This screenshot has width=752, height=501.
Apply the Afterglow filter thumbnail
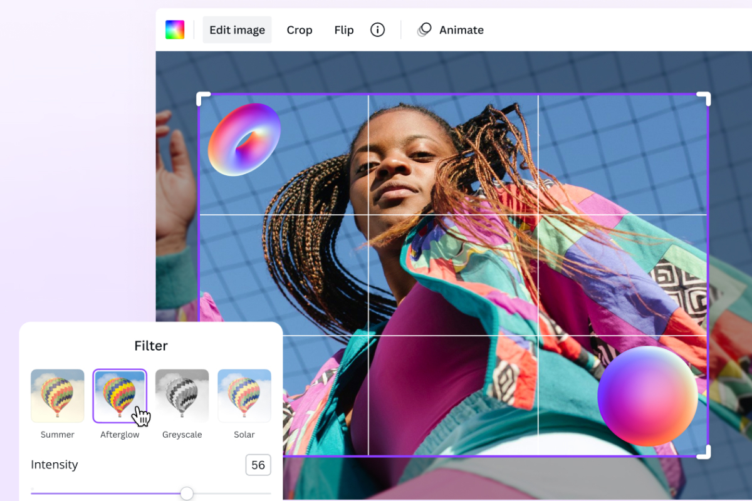[119, 395]
